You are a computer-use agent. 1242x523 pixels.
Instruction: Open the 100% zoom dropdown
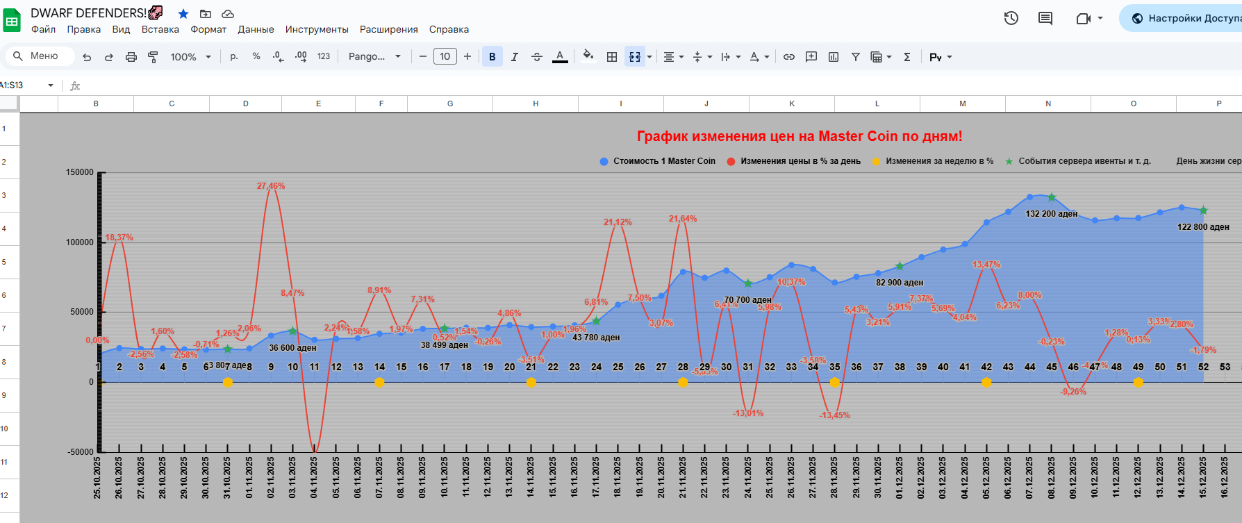point(191,57)
